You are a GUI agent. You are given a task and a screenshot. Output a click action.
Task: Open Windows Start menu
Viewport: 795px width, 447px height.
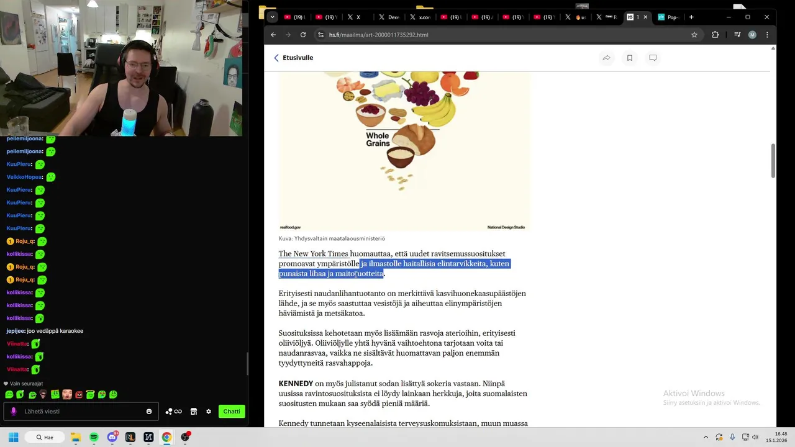pyautogui.click(x=14, y=437)
